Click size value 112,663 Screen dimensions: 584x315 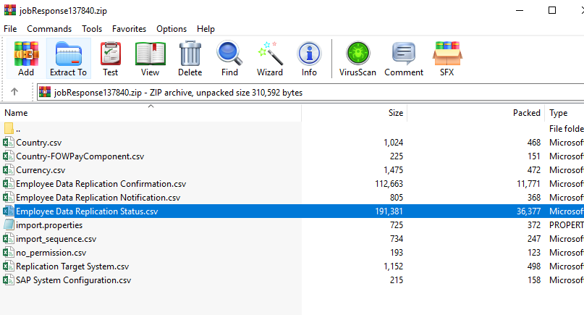point(389,184)
